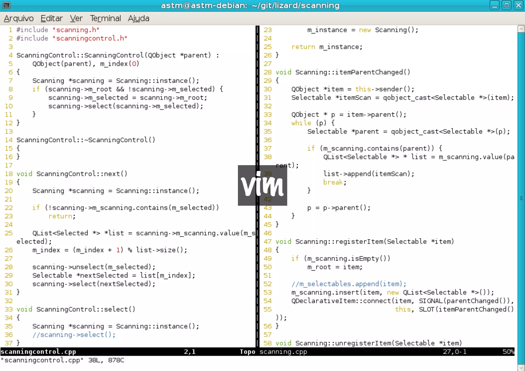The height and width of the screenshot is (371, 525).
Task: Click the "scanningcontrol.cpp" 38L, 878C message
Action: pyautogui.click(x=62, y=360)
